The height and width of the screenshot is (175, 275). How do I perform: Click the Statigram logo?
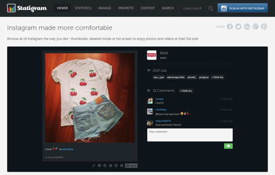pos(27,8)
